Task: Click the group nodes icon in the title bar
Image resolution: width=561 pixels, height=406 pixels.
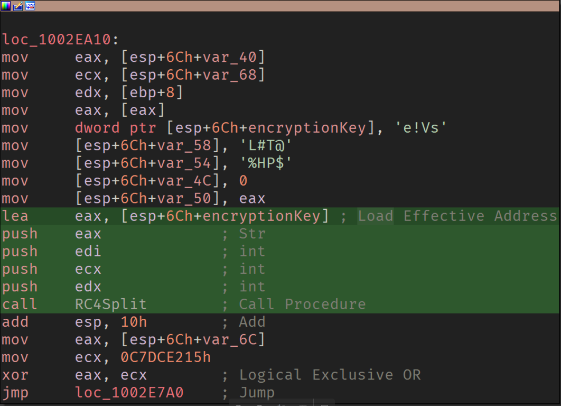Action: click(x=30, y=6)
